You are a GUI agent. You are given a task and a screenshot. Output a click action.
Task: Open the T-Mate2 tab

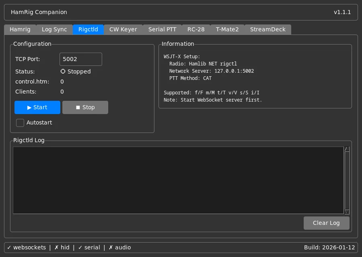(x=227, y=29)
